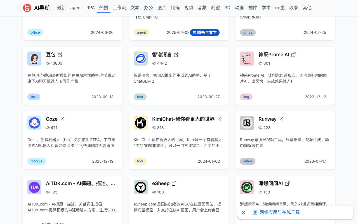The height and width of the screenshot is (224, 358).
Task: Open the 文本 nav tab
Action: [x=135, y=8]
